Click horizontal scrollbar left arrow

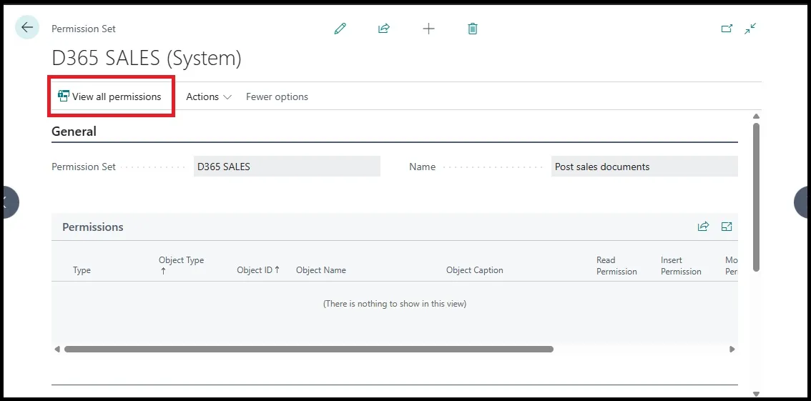(x=57, y=350)
